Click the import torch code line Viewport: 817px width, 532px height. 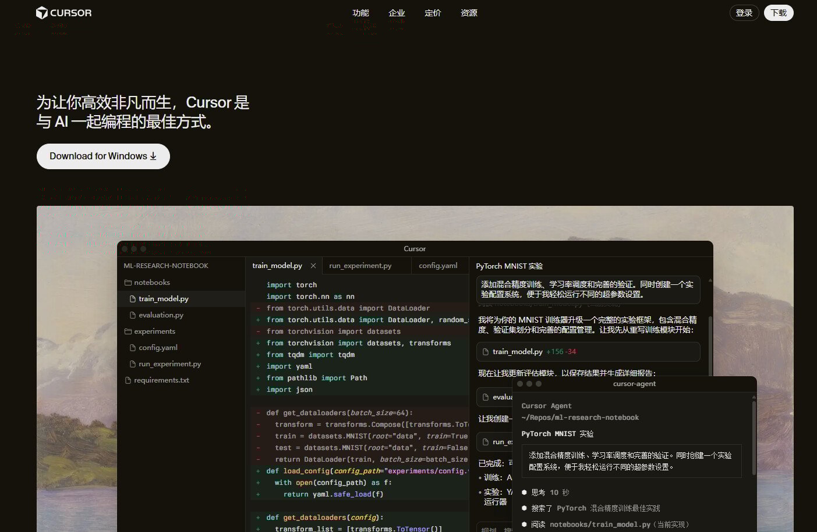tap(292, 285)
